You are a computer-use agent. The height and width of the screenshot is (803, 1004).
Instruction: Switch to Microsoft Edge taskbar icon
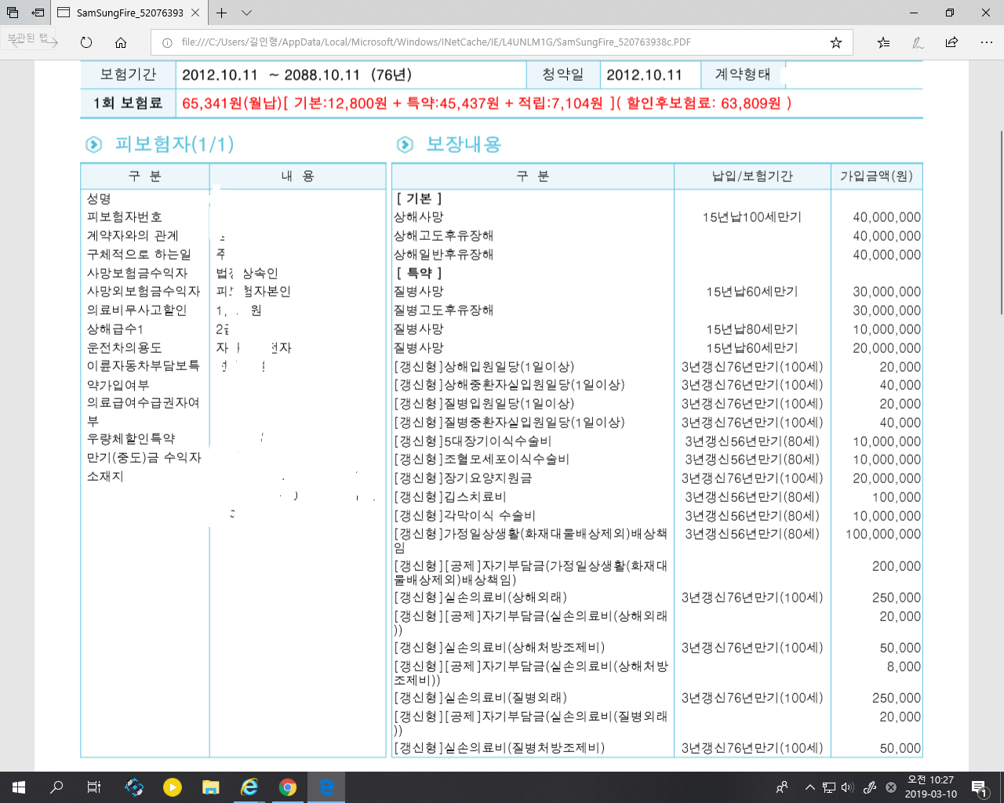click(326, 787)
